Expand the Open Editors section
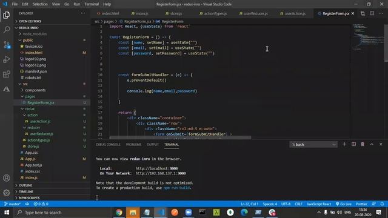Image resolution: width=388 pixels, height=218 pixels. (52, 21)
